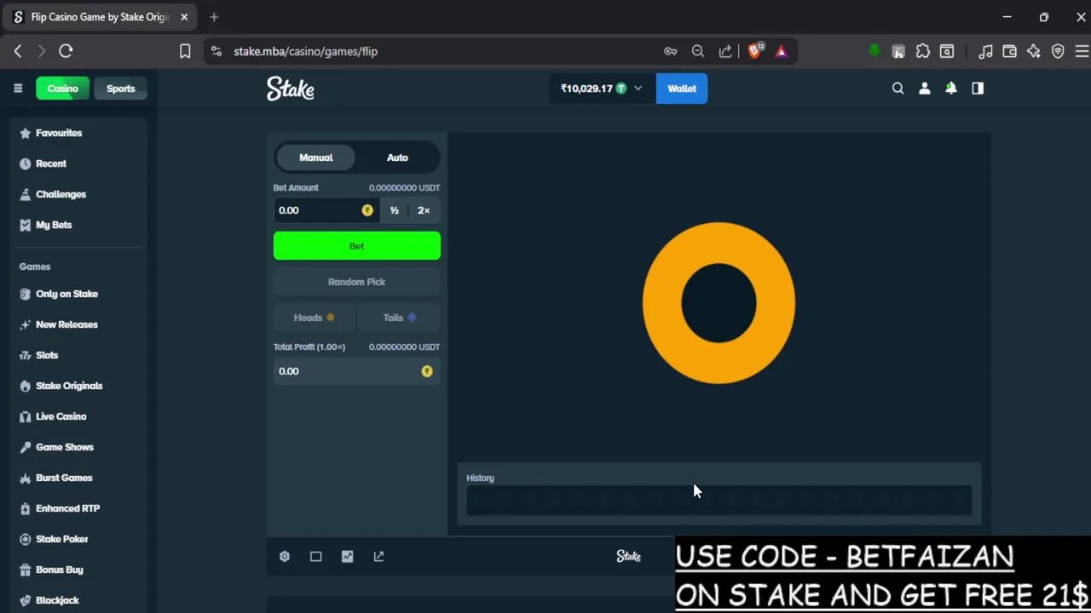The width and height of the screenshot is (1091, 613).
Task: Open My Bets in sidebar
Action: [54, 225]
